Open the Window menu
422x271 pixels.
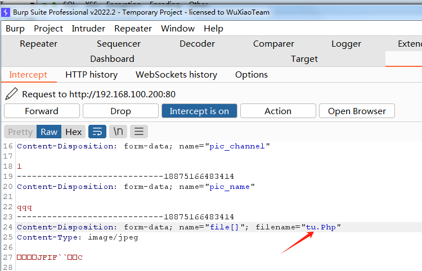[178, 29]
